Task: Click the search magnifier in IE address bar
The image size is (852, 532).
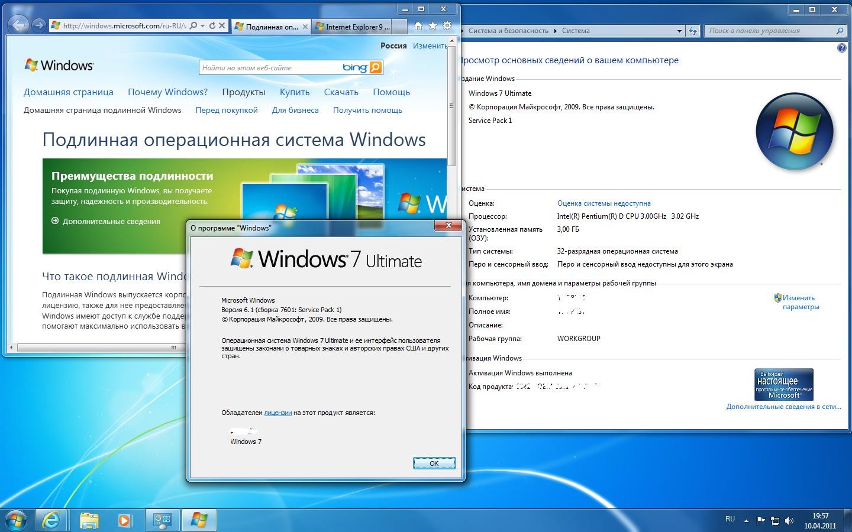Action: click(x=193, y=26)
